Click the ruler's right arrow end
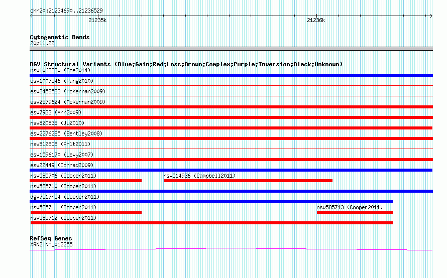This screenshot has width=447, height=278. click(431, 16)
